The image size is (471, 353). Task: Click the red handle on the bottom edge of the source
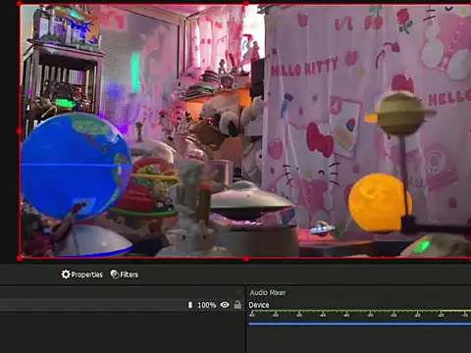pos(246,259)
